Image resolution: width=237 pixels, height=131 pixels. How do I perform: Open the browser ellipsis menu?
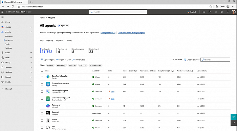click(x=233, y=6)
